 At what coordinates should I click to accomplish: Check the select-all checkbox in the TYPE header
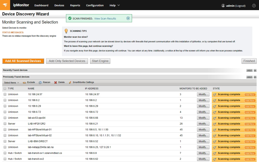(x=5, y=88)
